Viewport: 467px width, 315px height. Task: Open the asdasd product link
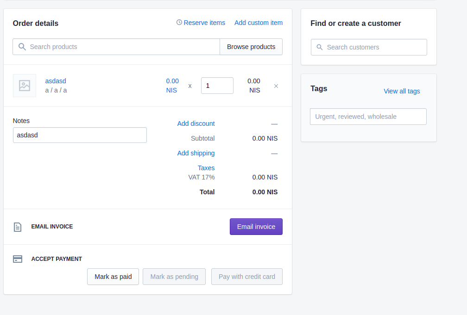pos(56,81)
